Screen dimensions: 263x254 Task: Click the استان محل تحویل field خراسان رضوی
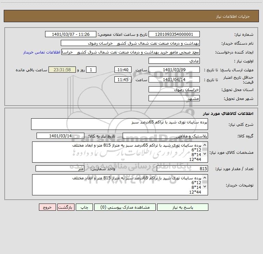pos(174,89)
